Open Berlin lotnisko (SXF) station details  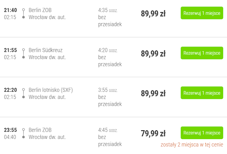point(51,90)
